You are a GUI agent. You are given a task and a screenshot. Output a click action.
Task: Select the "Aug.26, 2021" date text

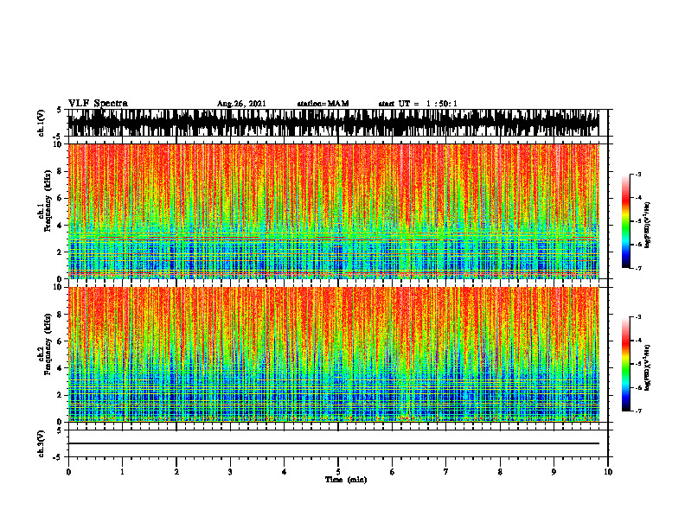click(x=241, y=104)
